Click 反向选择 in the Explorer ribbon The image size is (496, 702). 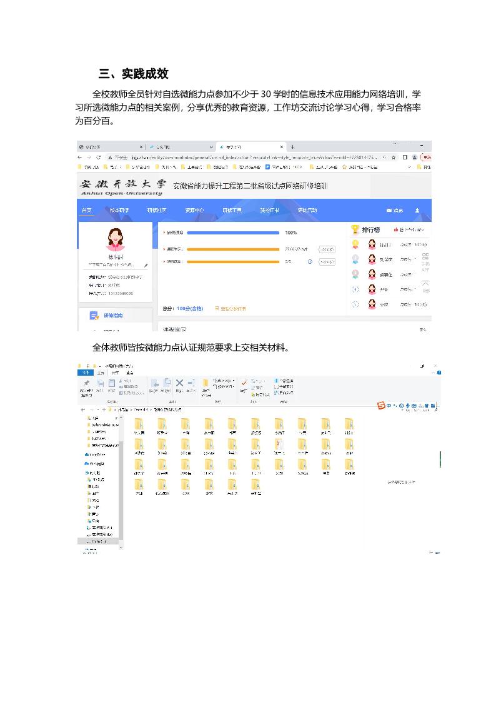[x=284, y=393]
